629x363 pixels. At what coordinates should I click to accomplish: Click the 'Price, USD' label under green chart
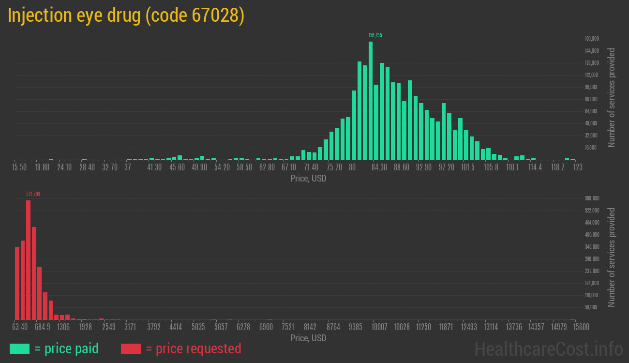[x=308, y=179]
